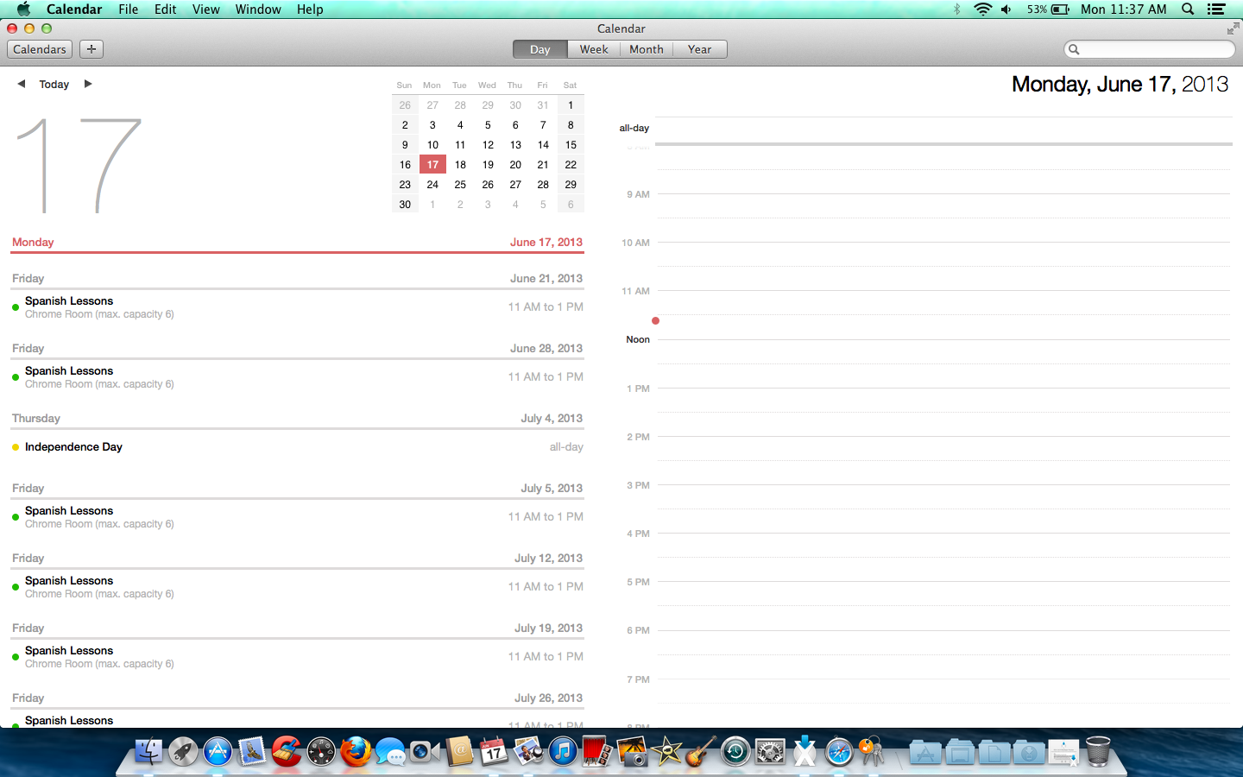This screenshot has width=1243, height=777.
Task: Go to previous day with left arrow
Action: pyautogui.click(x=22, y=84)
